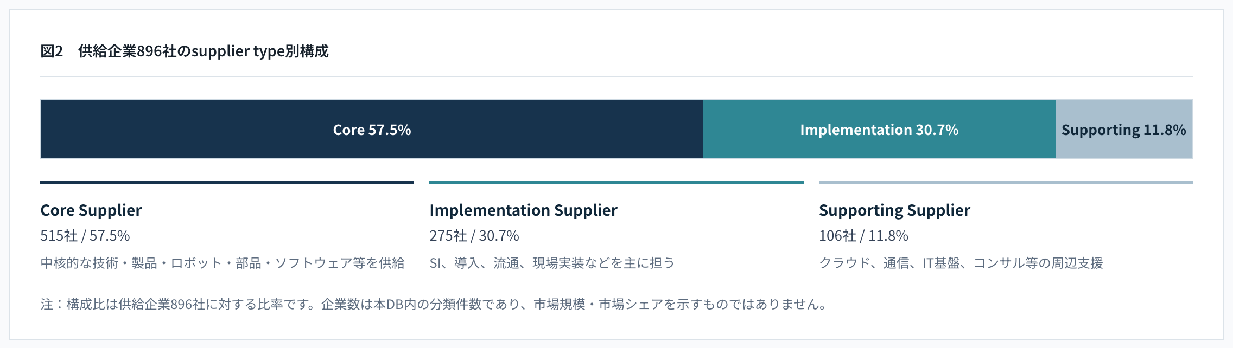Image resolution: width=1233 pixels, height=348 pixels.
Task: Click the figure title 図2 供給企業896社
Action: [185, 51]
